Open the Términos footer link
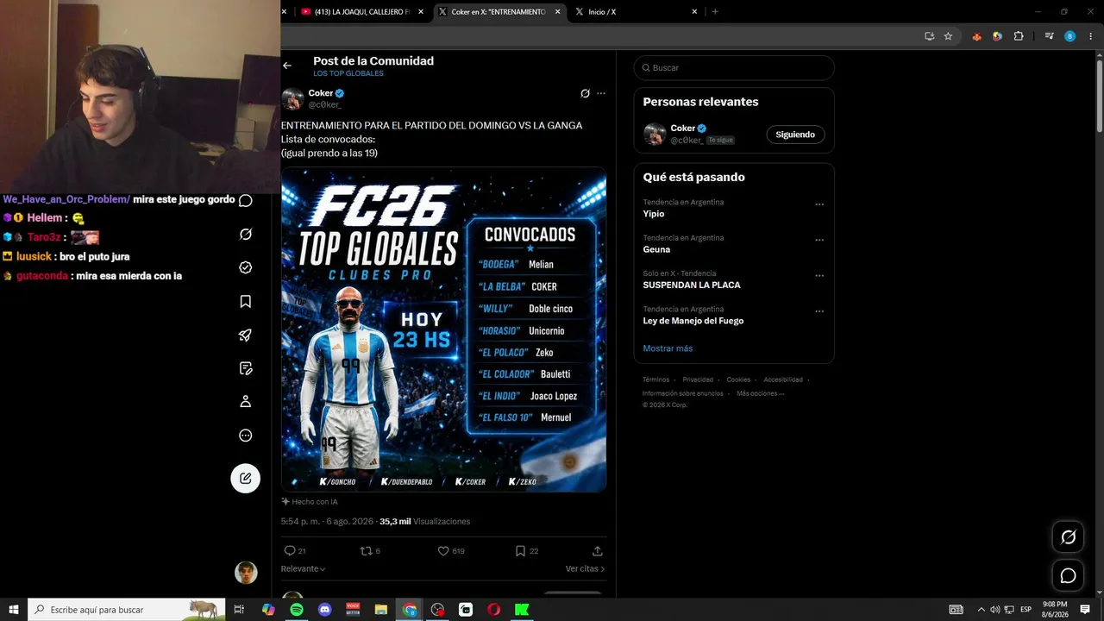This screenshot has height=621, width=1104. point(655,379)
